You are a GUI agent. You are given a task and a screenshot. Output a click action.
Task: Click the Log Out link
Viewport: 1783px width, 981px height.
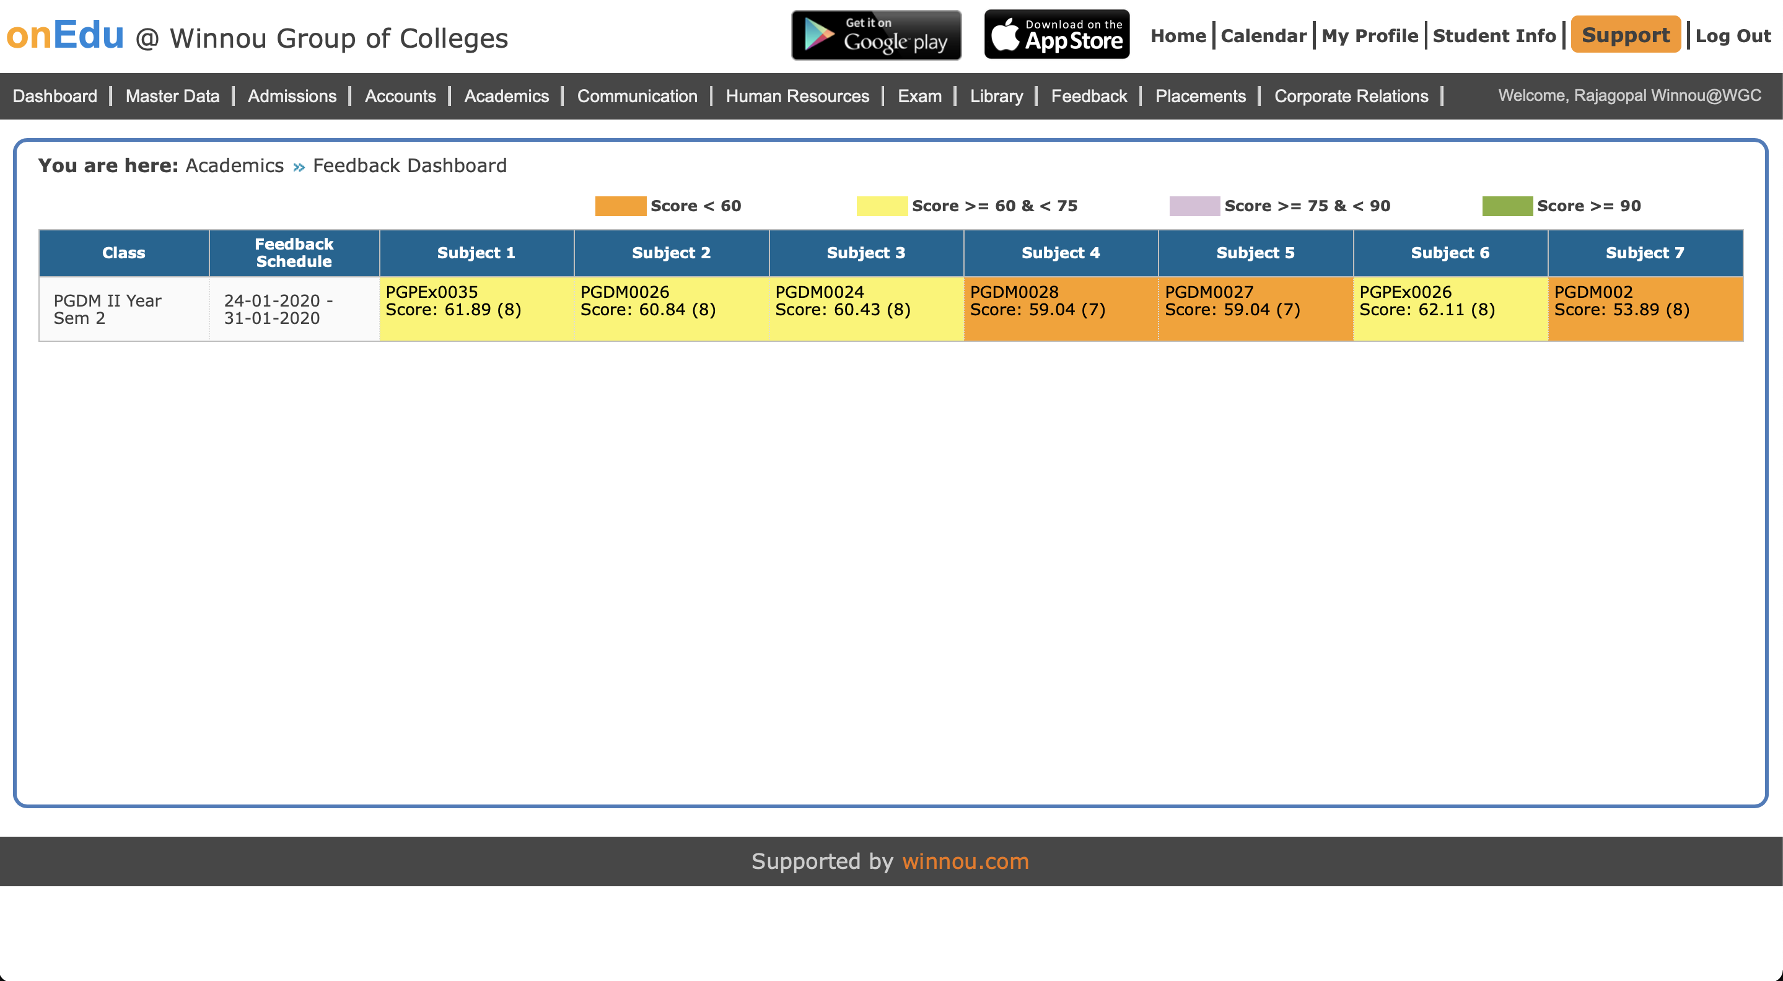tap(1732, 36)
